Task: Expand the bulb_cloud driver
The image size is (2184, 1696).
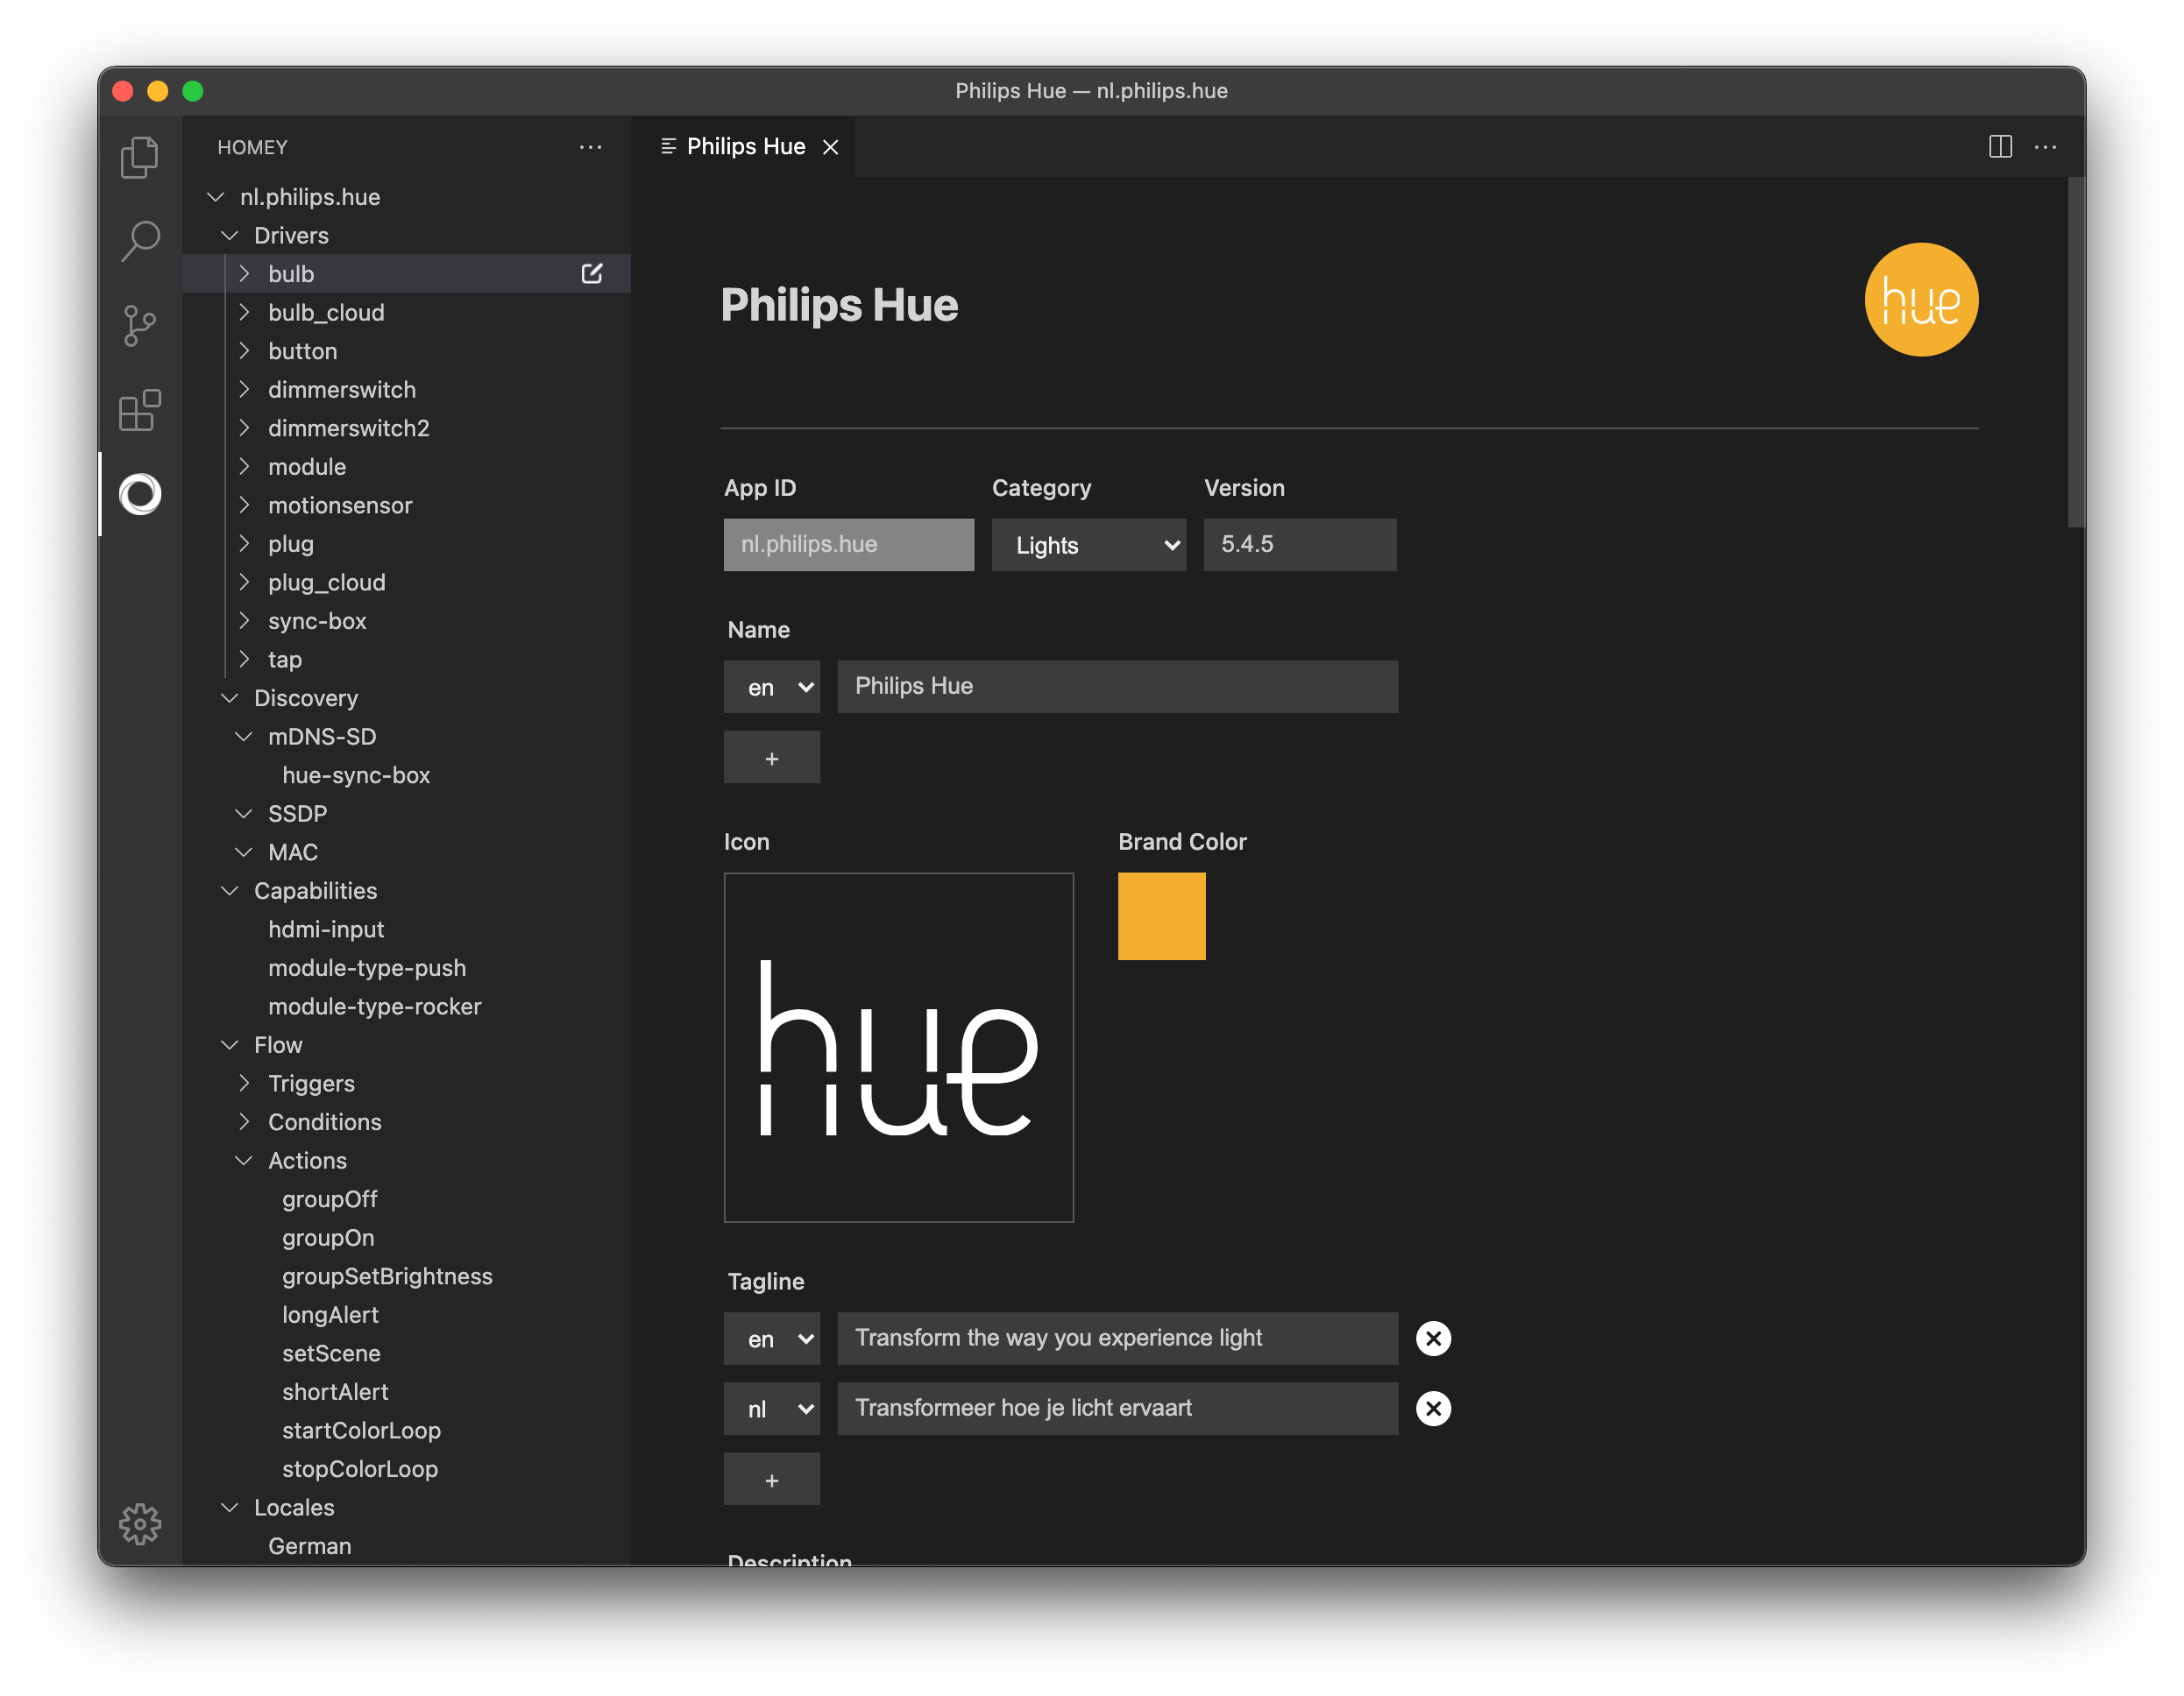Action: [x=243, y=313]
